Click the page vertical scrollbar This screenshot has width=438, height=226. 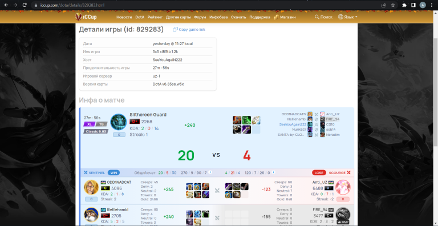point(436,92)
